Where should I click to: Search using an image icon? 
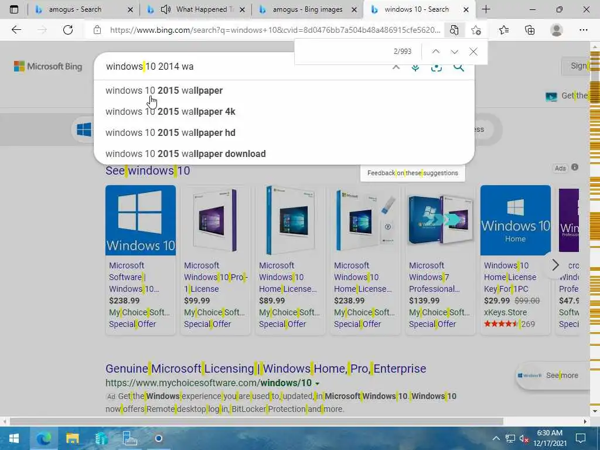coord(436,67)
